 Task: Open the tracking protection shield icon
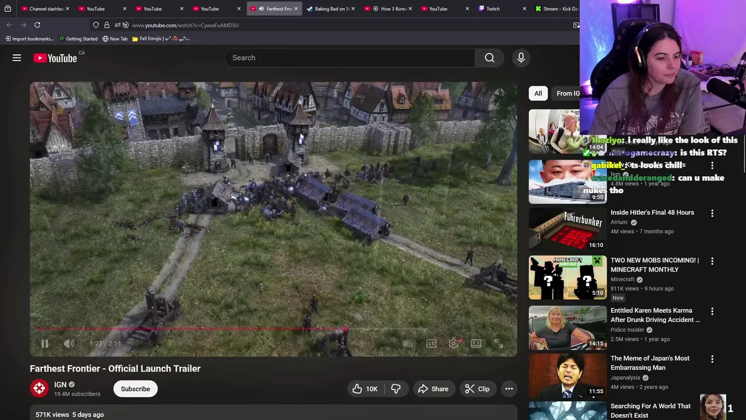96,25
